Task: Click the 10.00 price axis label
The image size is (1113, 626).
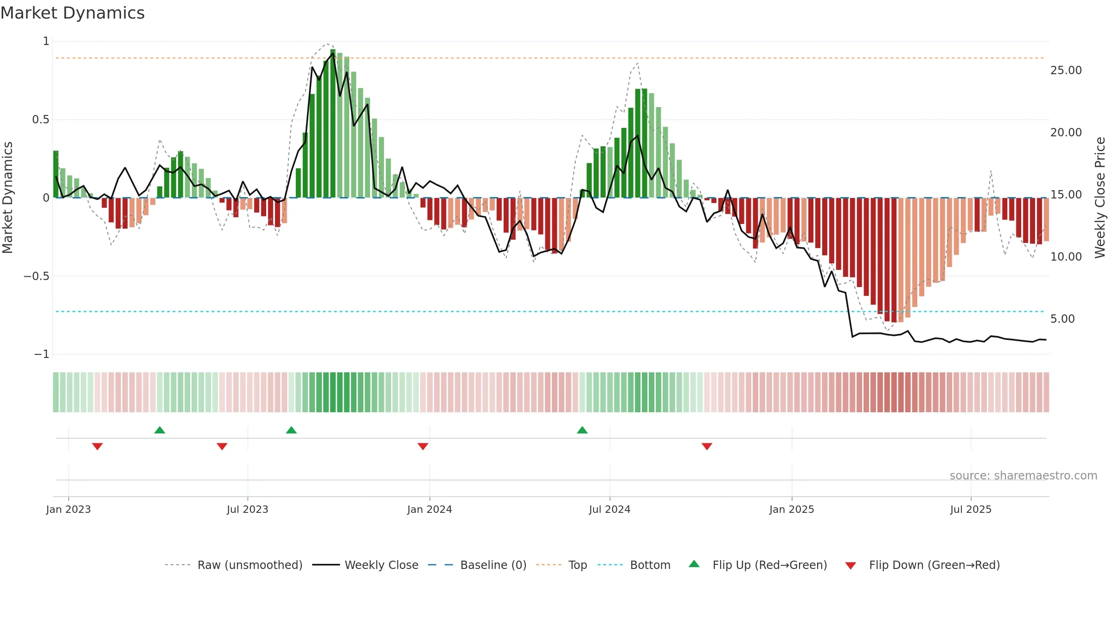Action: point(1066,256)
